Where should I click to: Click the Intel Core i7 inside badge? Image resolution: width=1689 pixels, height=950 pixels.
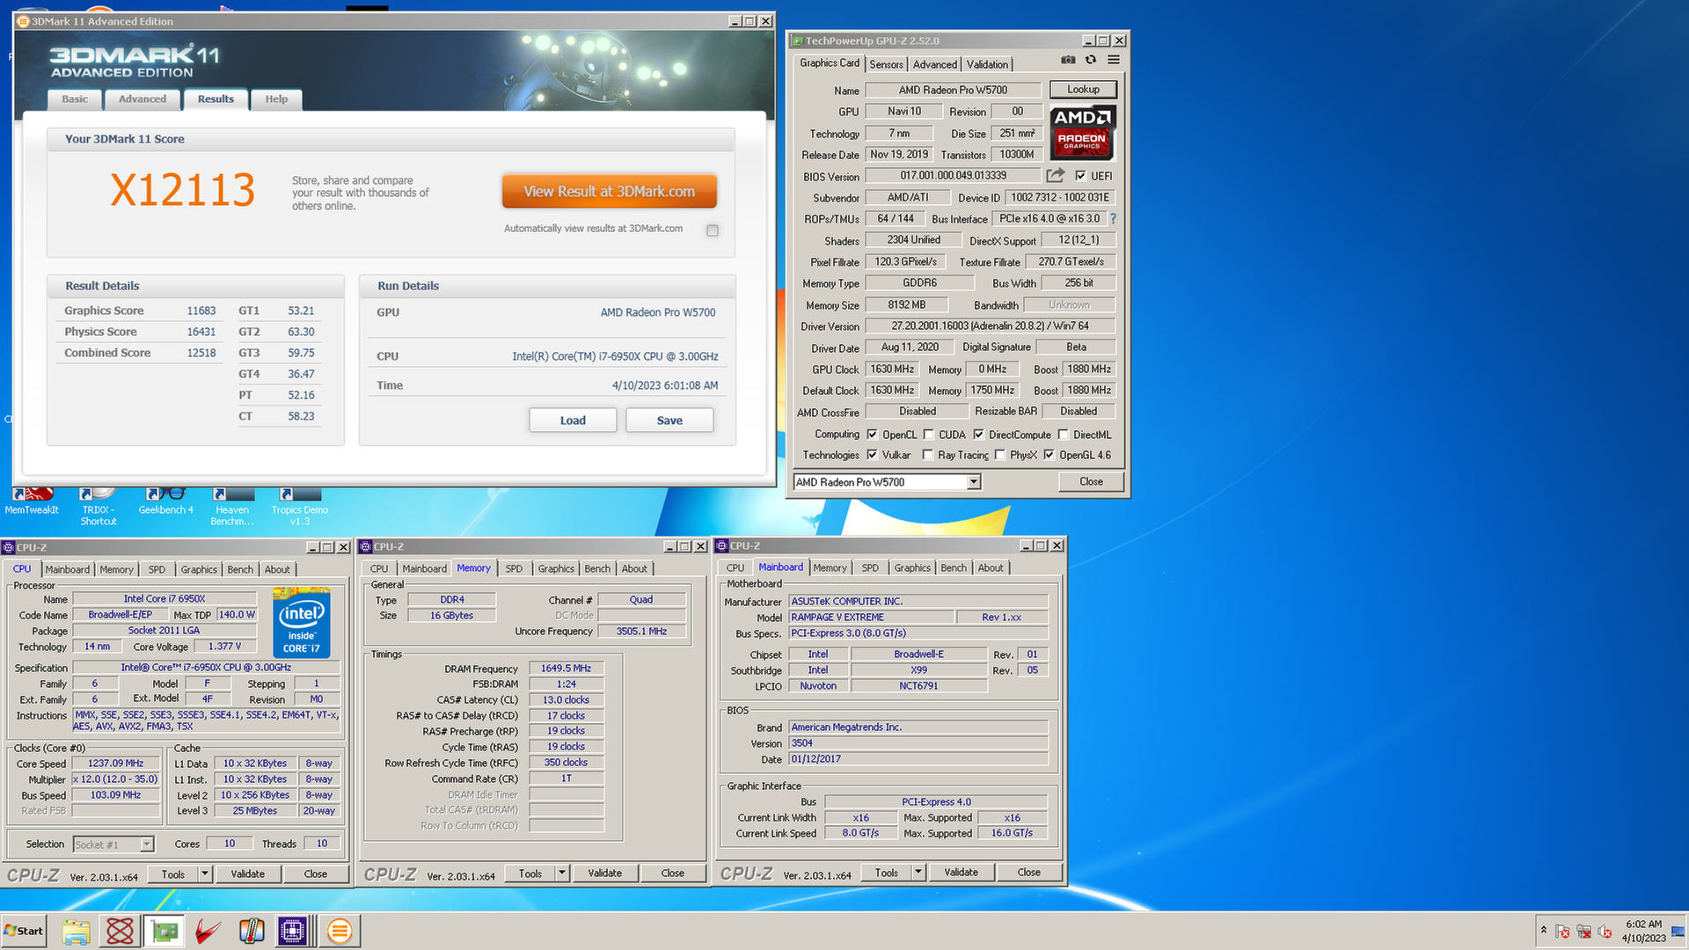(x=302, y=623)
